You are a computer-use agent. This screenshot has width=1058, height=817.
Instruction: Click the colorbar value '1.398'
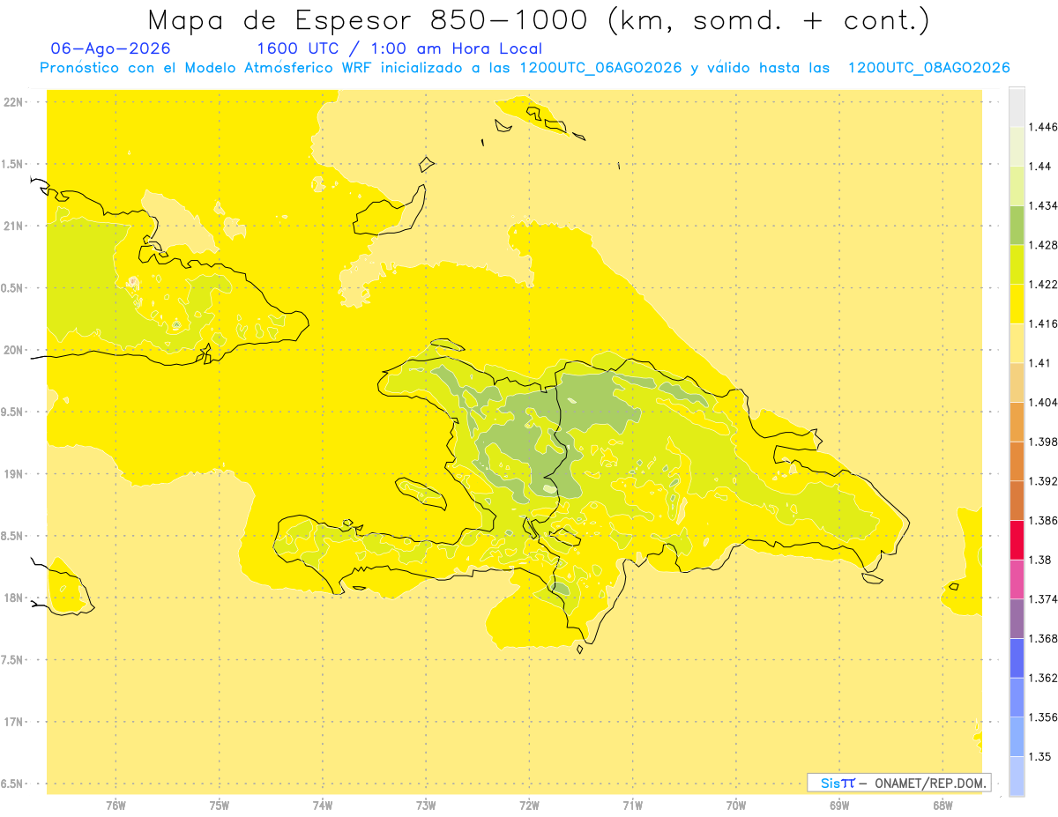[1044, 442]
